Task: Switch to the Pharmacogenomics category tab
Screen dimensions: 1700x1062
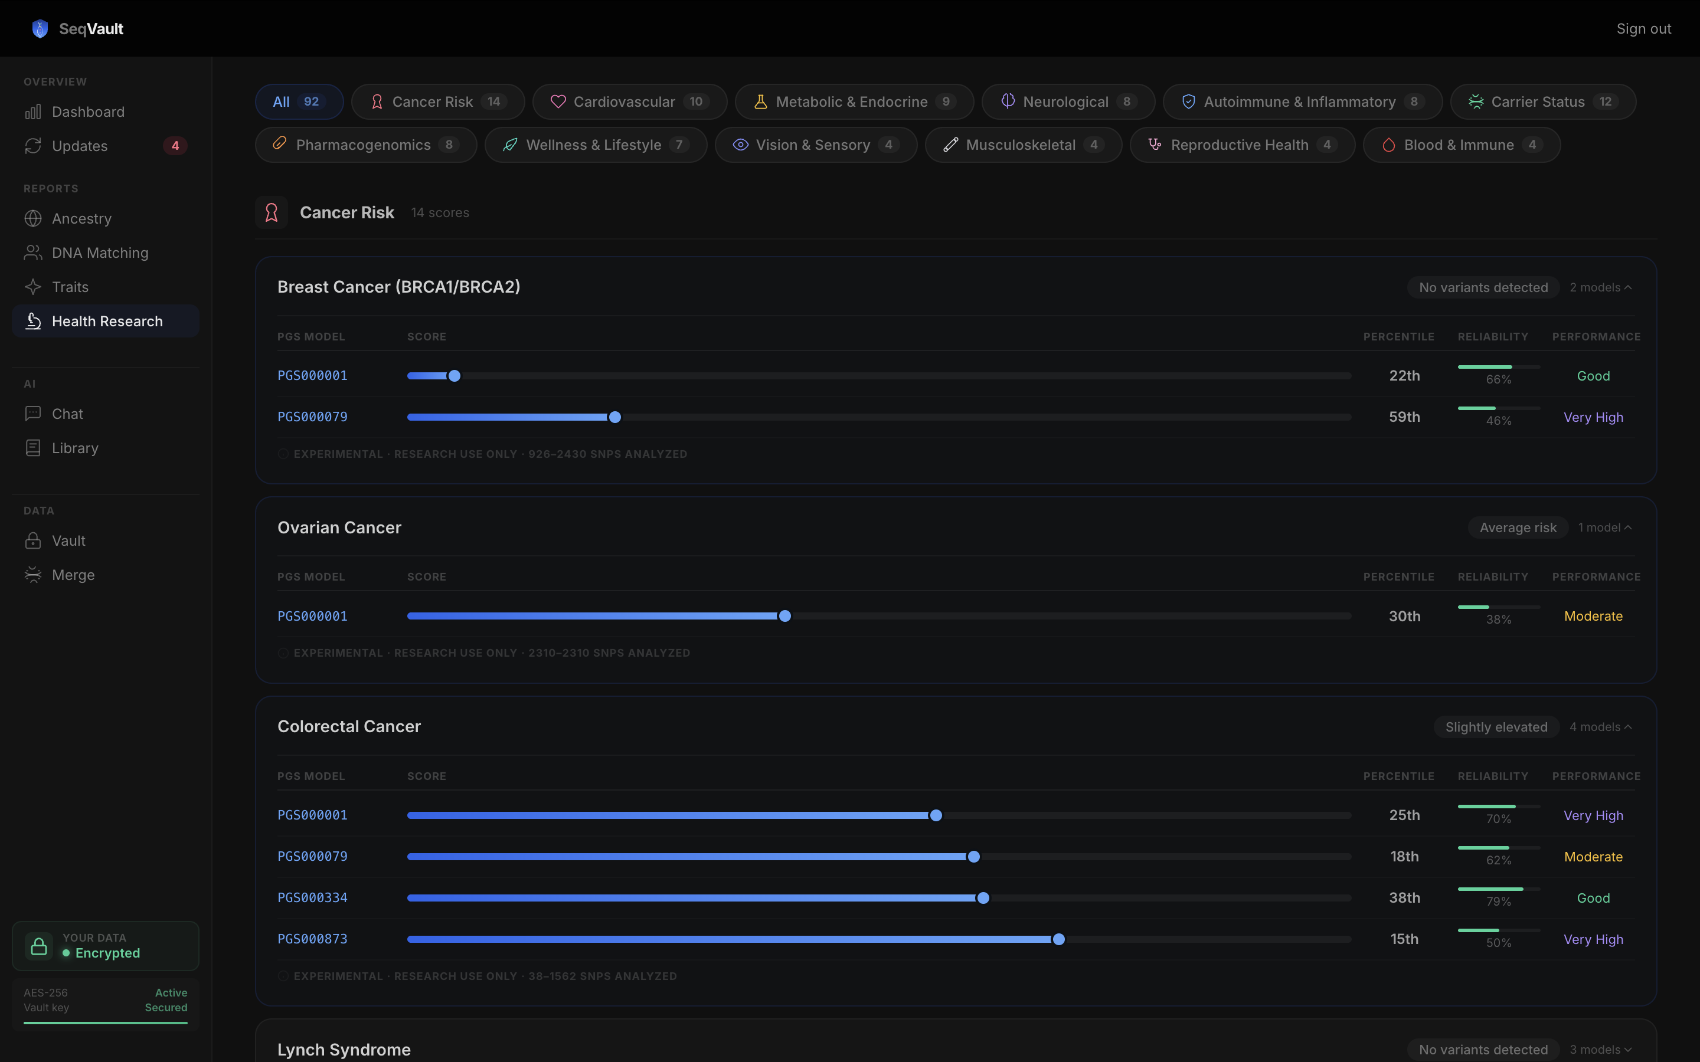Action: (365, 145)
